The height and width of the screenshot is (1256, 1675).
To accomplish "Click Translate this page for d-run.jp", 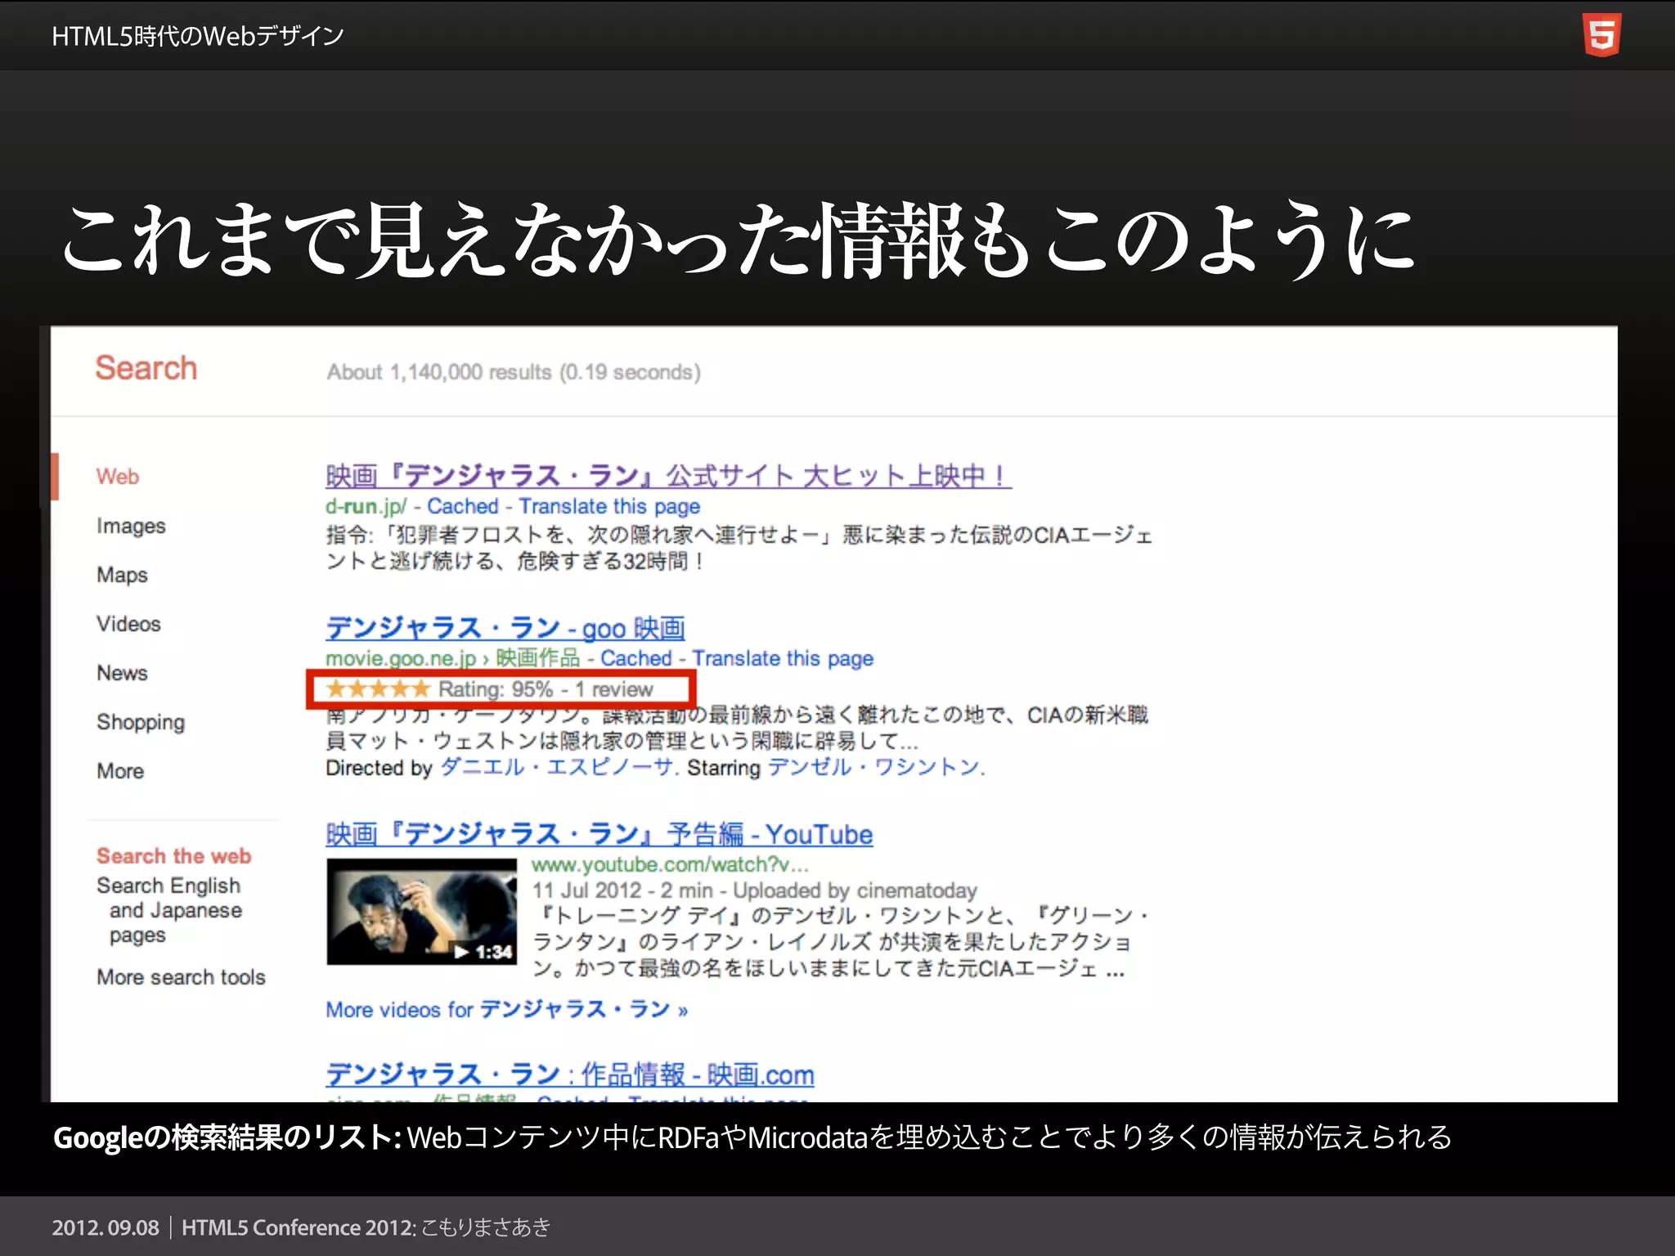I will click(x=609, y=507).
